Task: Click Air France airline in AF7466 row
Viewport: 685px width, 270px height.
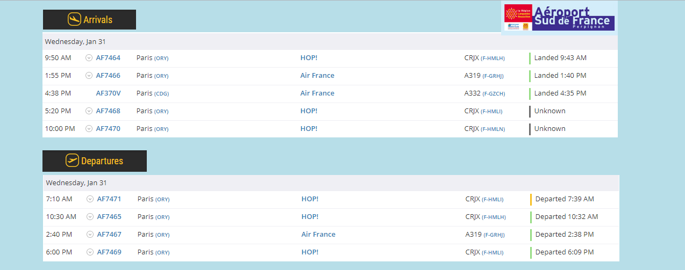Action: (317, 76)
